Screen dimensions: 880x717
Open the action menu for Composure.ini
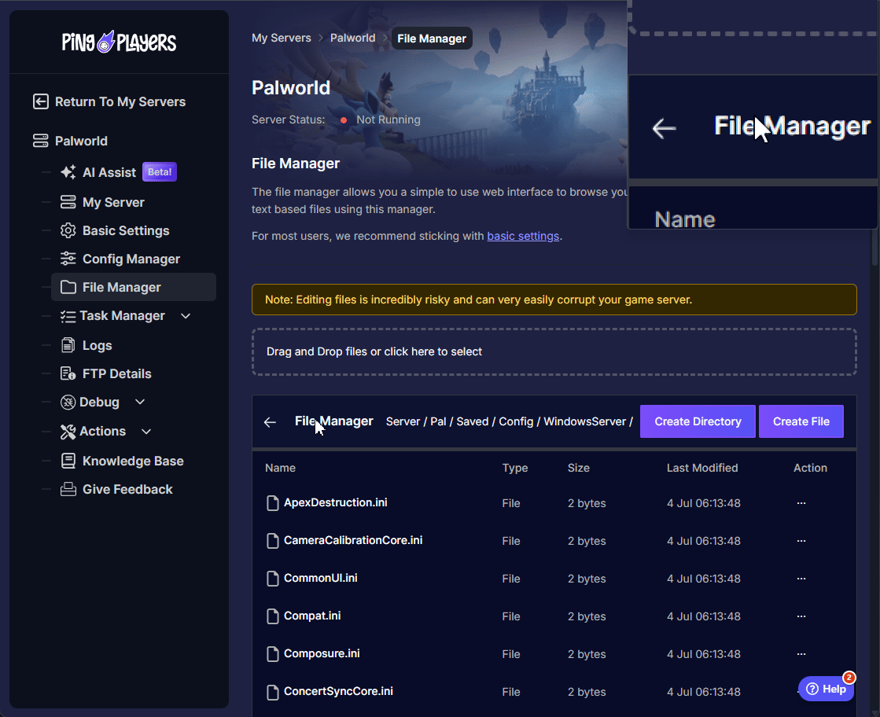pyautogui.click(x=801, y=653)
